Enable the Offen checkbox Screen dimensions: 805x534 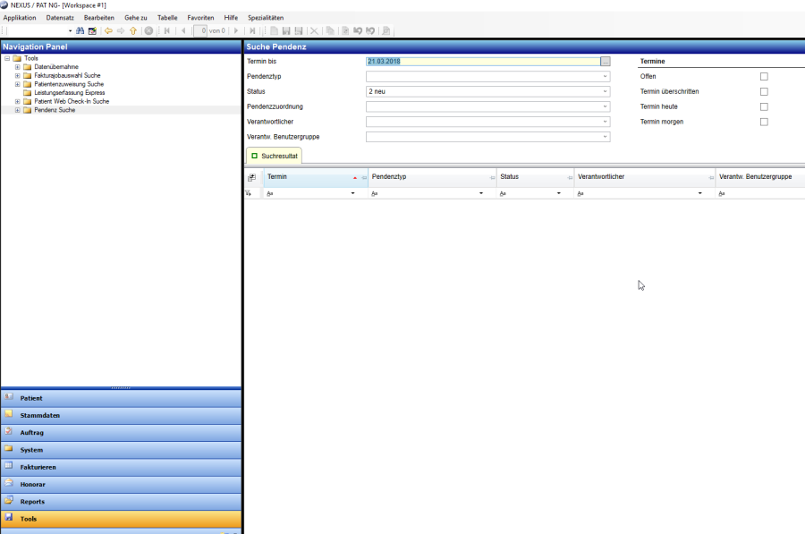click(x=764, y=77)
